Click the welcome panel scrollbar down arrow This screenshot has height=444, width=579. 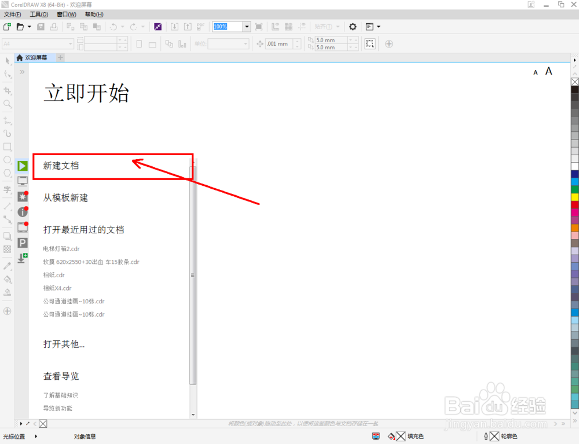tap(193, 415)
